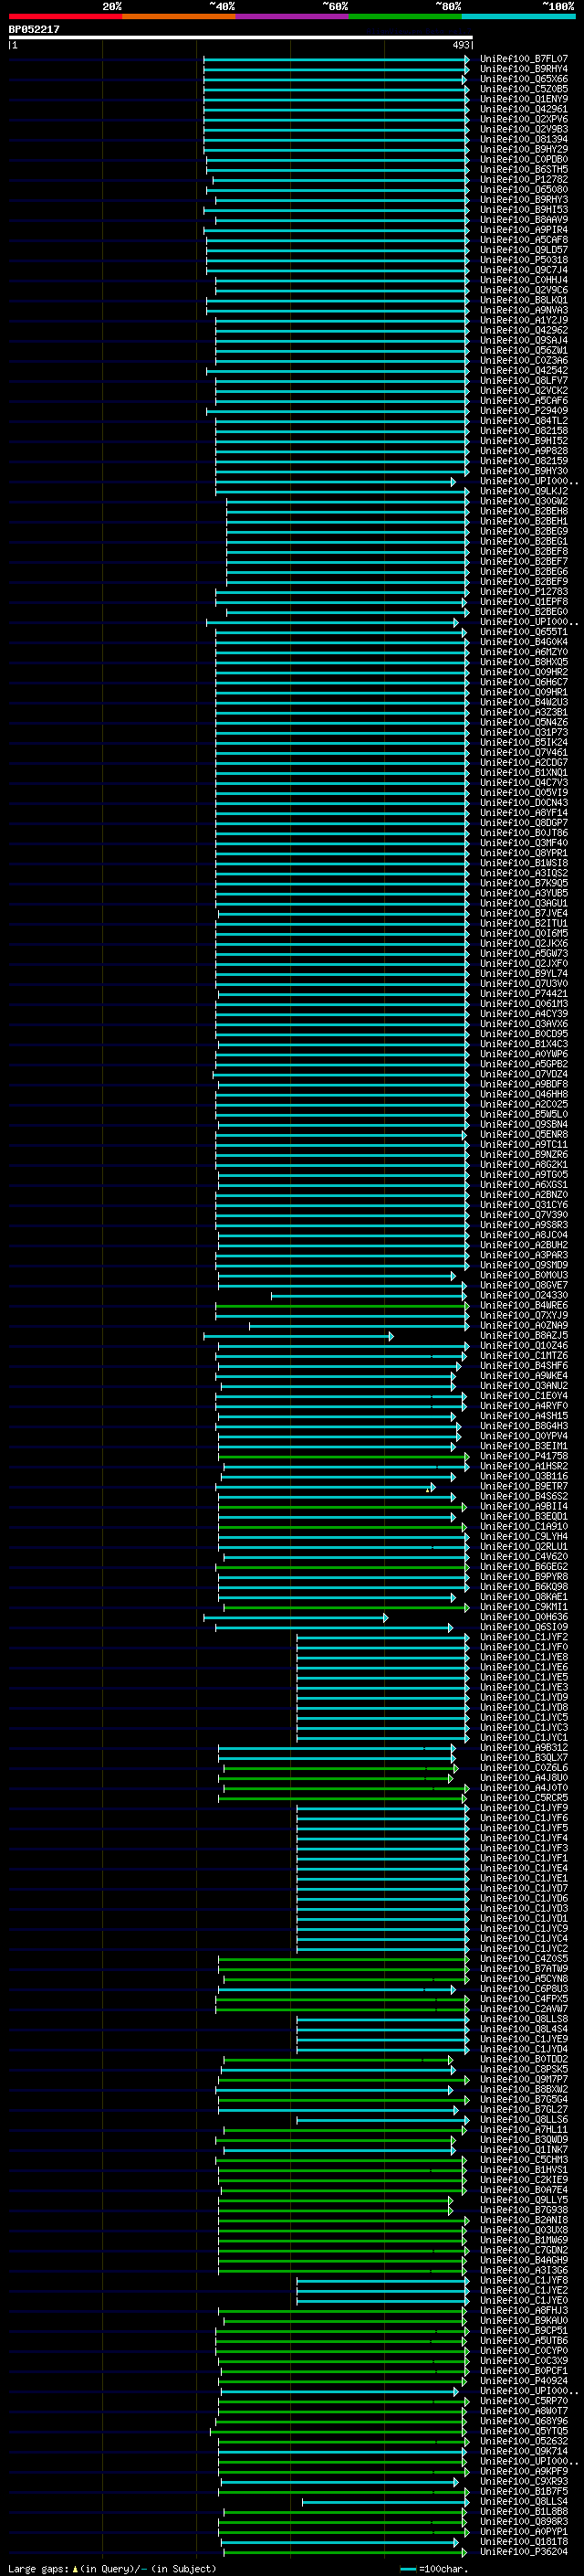Open hit UniRef100_O52632
Image resolution: width=584 pixels, height=2576 pixels.
point(524,2440)
